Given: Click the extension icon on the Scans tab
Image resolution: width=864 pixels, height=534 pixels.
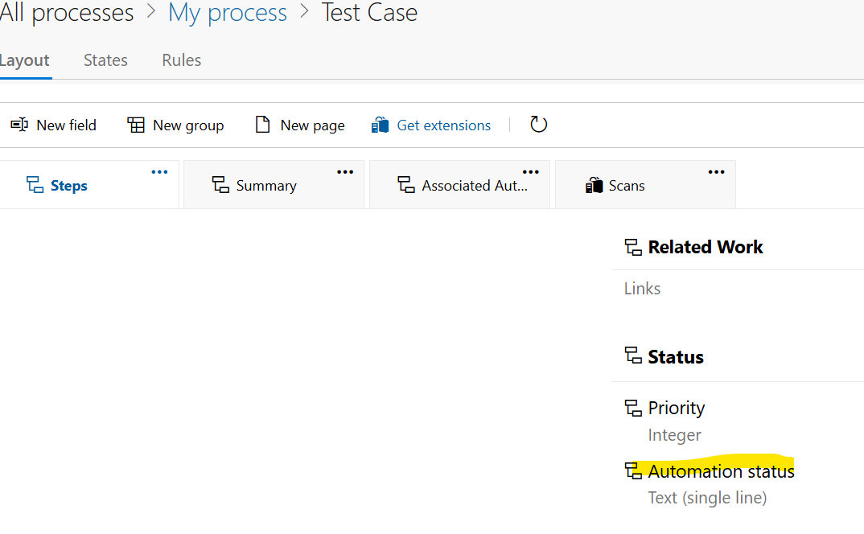Looking at the screenshot, I should (594, 185).
